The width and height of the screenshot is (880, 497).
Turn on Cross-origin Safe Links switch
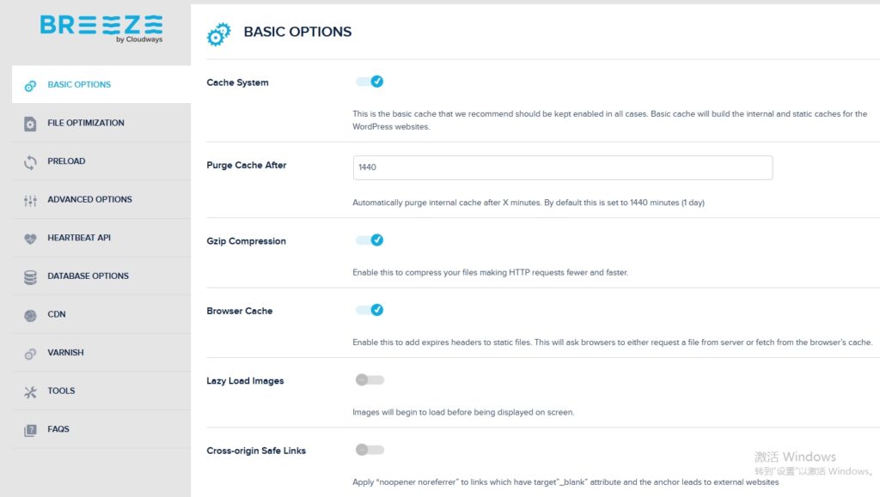click(x=370, y=449)
